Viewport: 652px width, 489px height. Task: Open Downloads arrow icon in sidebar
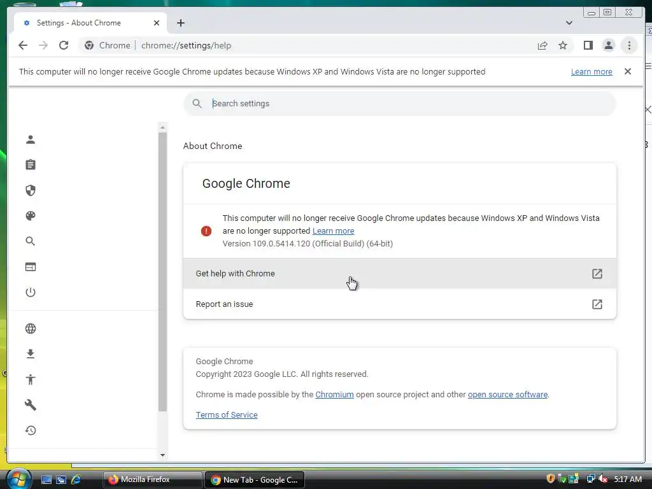pyautogui.click(x=31, y=354)
